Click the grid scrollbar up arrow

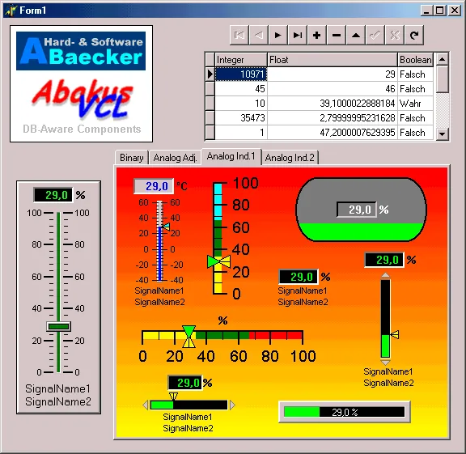[x=442, y=59]
